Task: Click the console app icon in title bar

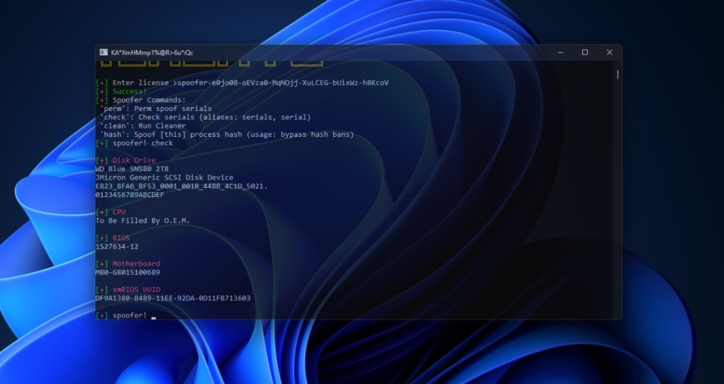Action: pyautogui.click(x=104, y=52)
